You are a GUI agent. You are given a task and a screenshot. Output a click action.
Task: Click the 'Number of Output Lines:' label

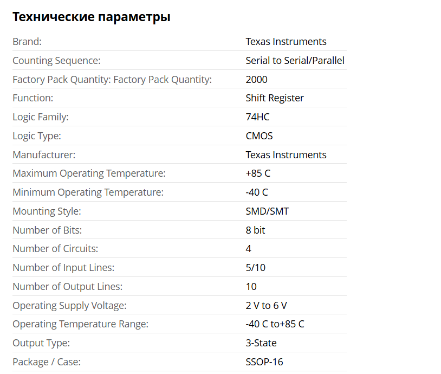pos(67,287)
